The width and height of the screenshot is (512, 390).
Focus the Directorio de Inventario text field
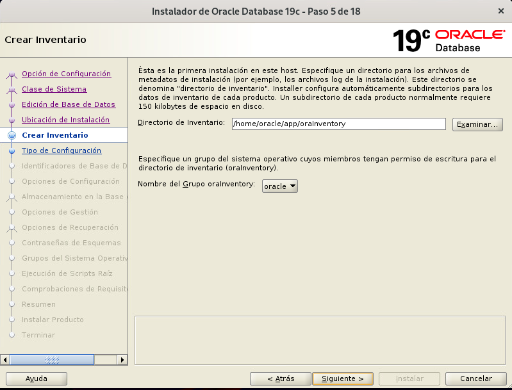338,124
